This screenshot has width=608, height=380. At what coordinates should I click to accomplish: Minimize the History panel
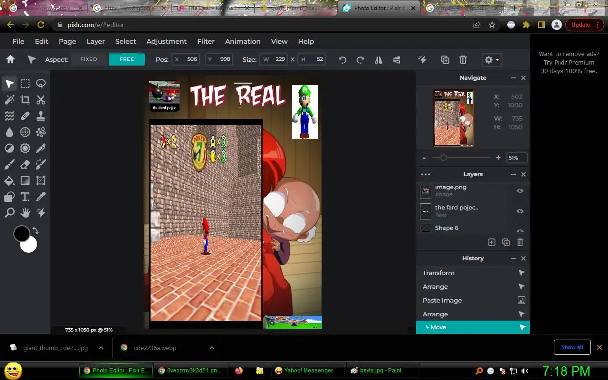[513, 258]
